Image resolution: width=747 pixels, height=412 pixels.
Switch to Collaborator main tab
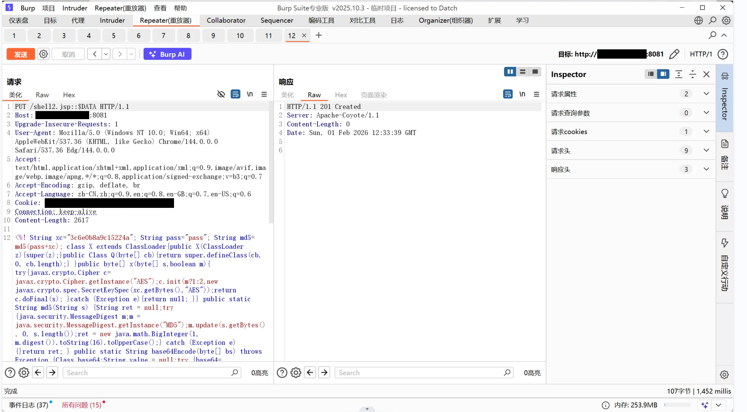click(x=226, y=20)
